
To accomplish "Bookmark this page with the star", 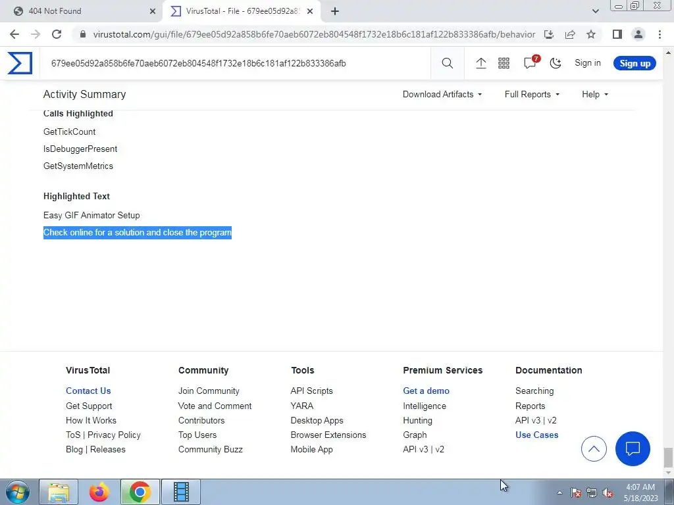I will point(591,34).
